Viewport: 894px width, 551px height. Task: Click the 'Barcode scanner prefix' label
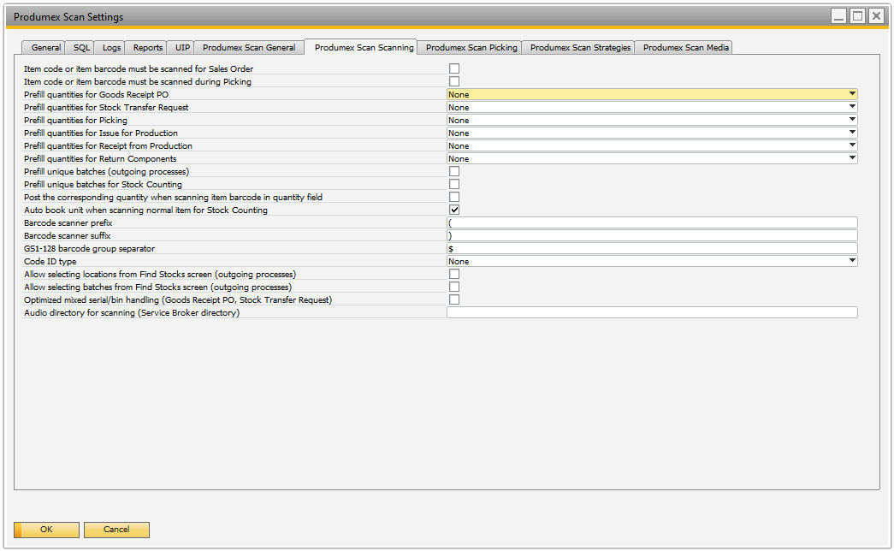click(x=68, y=223)
